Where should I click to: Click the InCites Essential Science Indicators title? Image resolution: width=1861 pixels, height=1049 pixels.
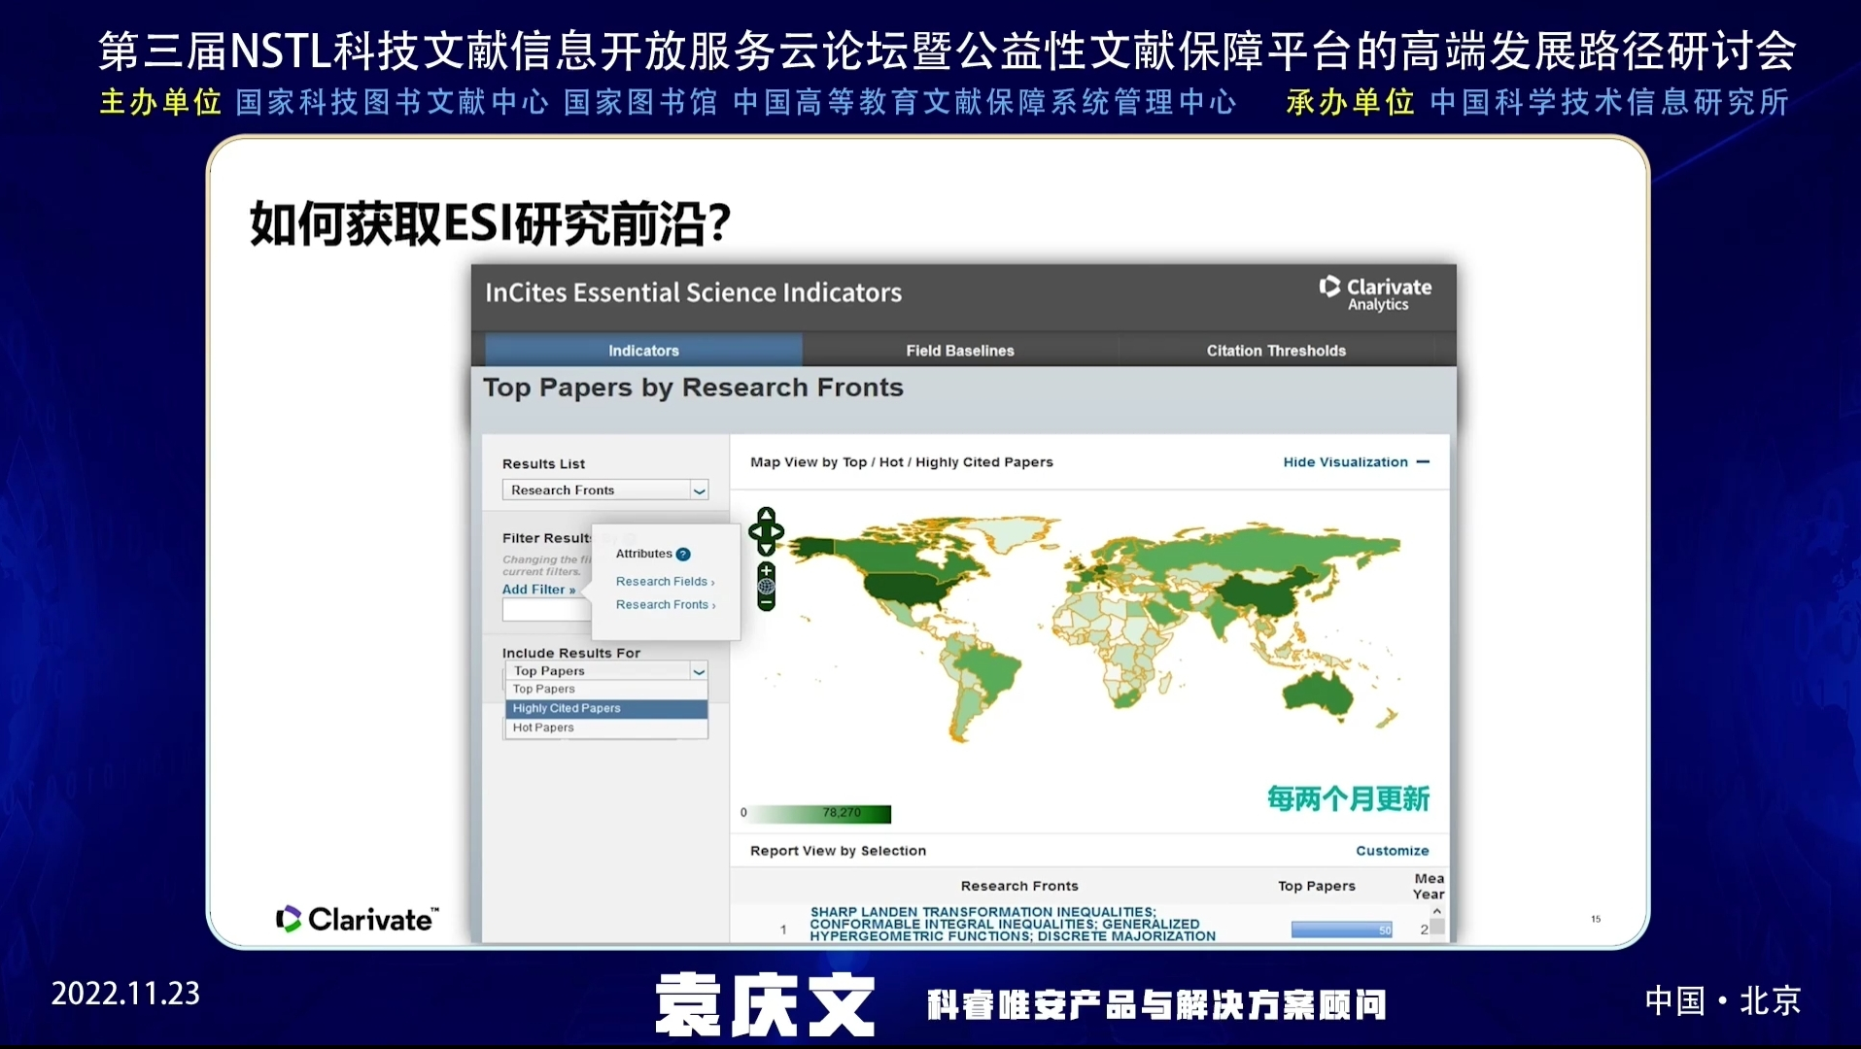[693, 292]
